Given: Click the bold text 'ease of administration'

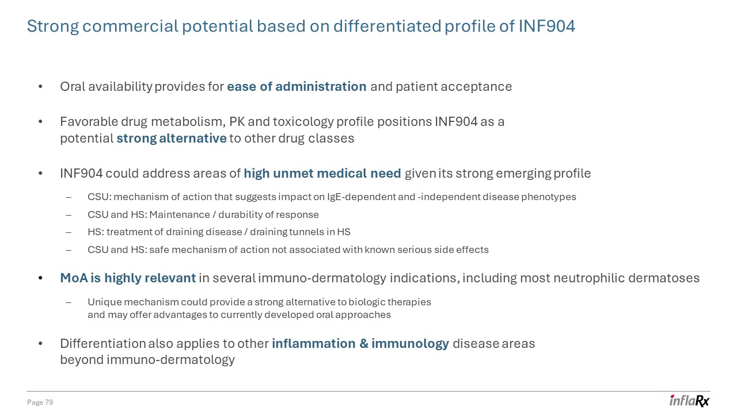Looking at the screenshot, I should point(297,87).
